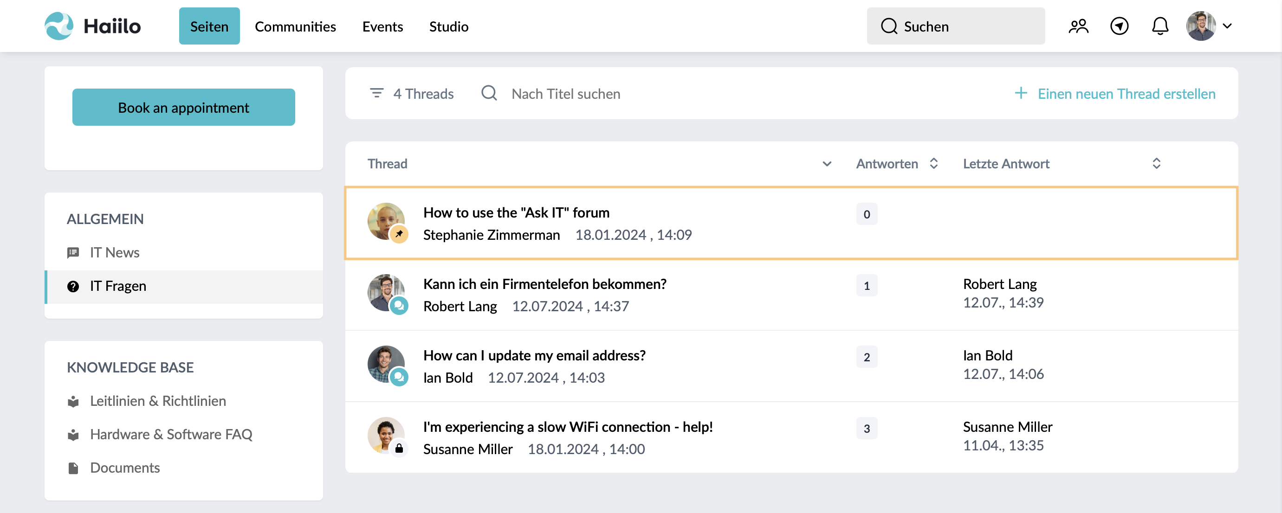
Task: Click chat badge on Robert Lang's avatar
Action: (399, 306)
